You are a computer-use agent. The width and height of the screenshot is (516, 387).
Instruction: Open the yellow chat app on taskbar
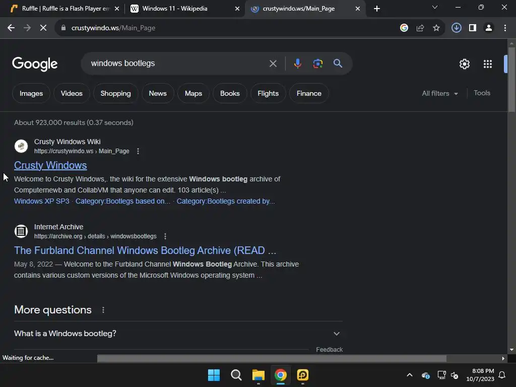302,375
